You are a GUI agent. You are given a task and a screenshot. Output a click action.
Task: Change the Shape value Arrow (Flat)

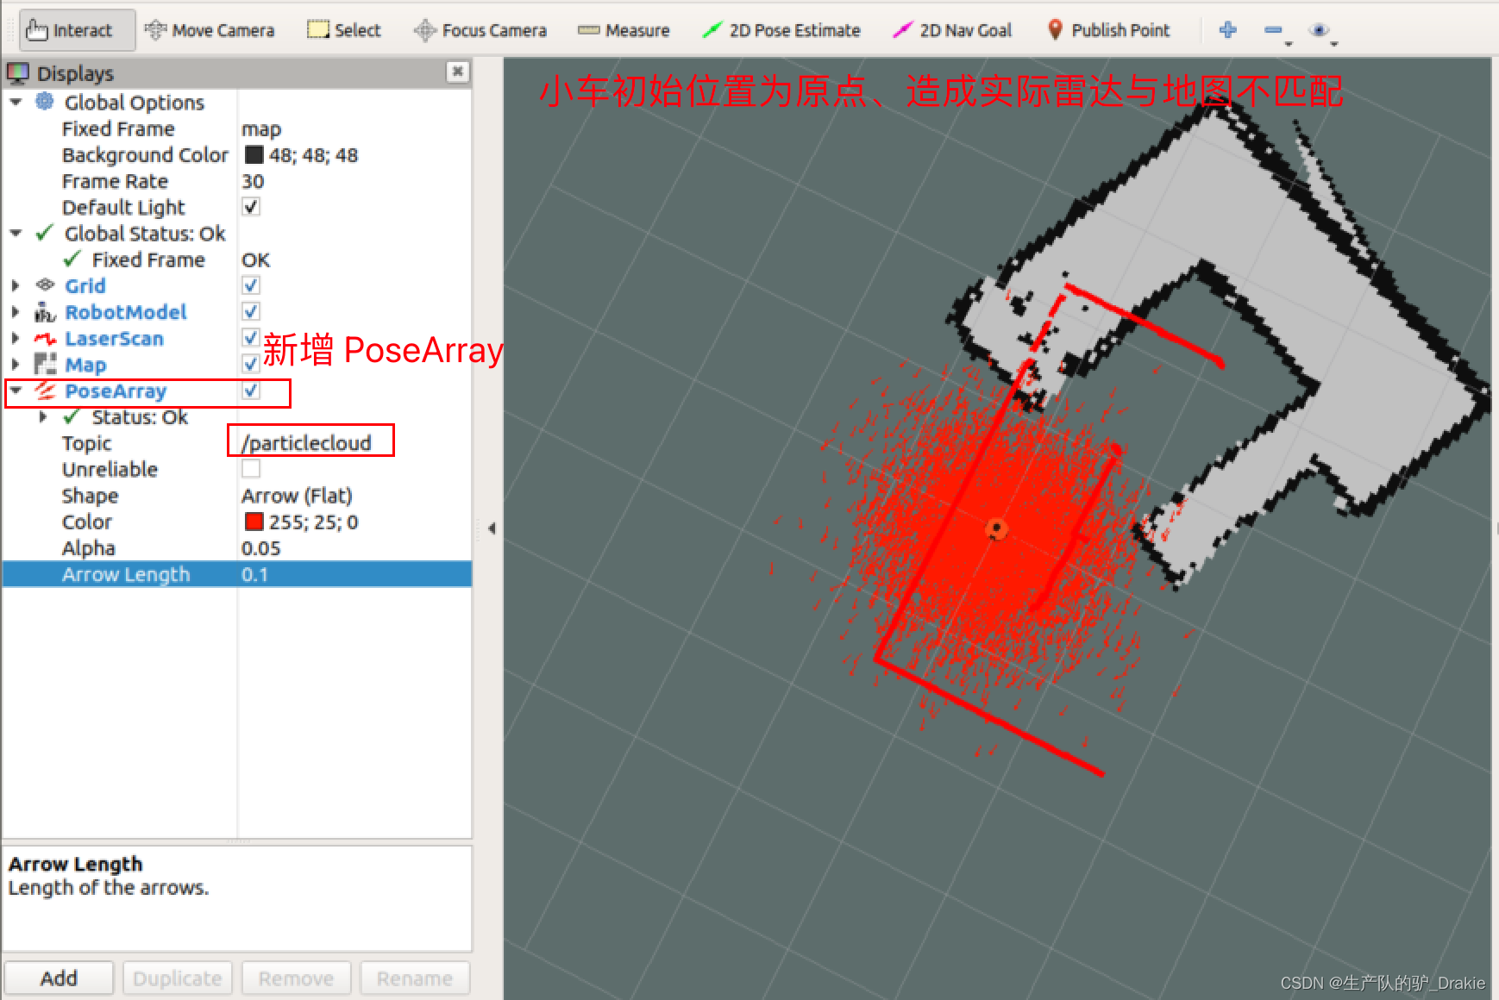tap(354, 496)
